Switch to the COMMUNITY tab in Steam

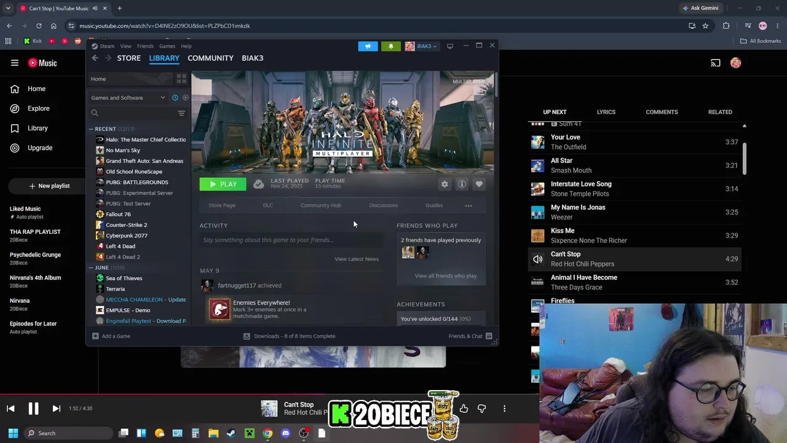[210, 58]
